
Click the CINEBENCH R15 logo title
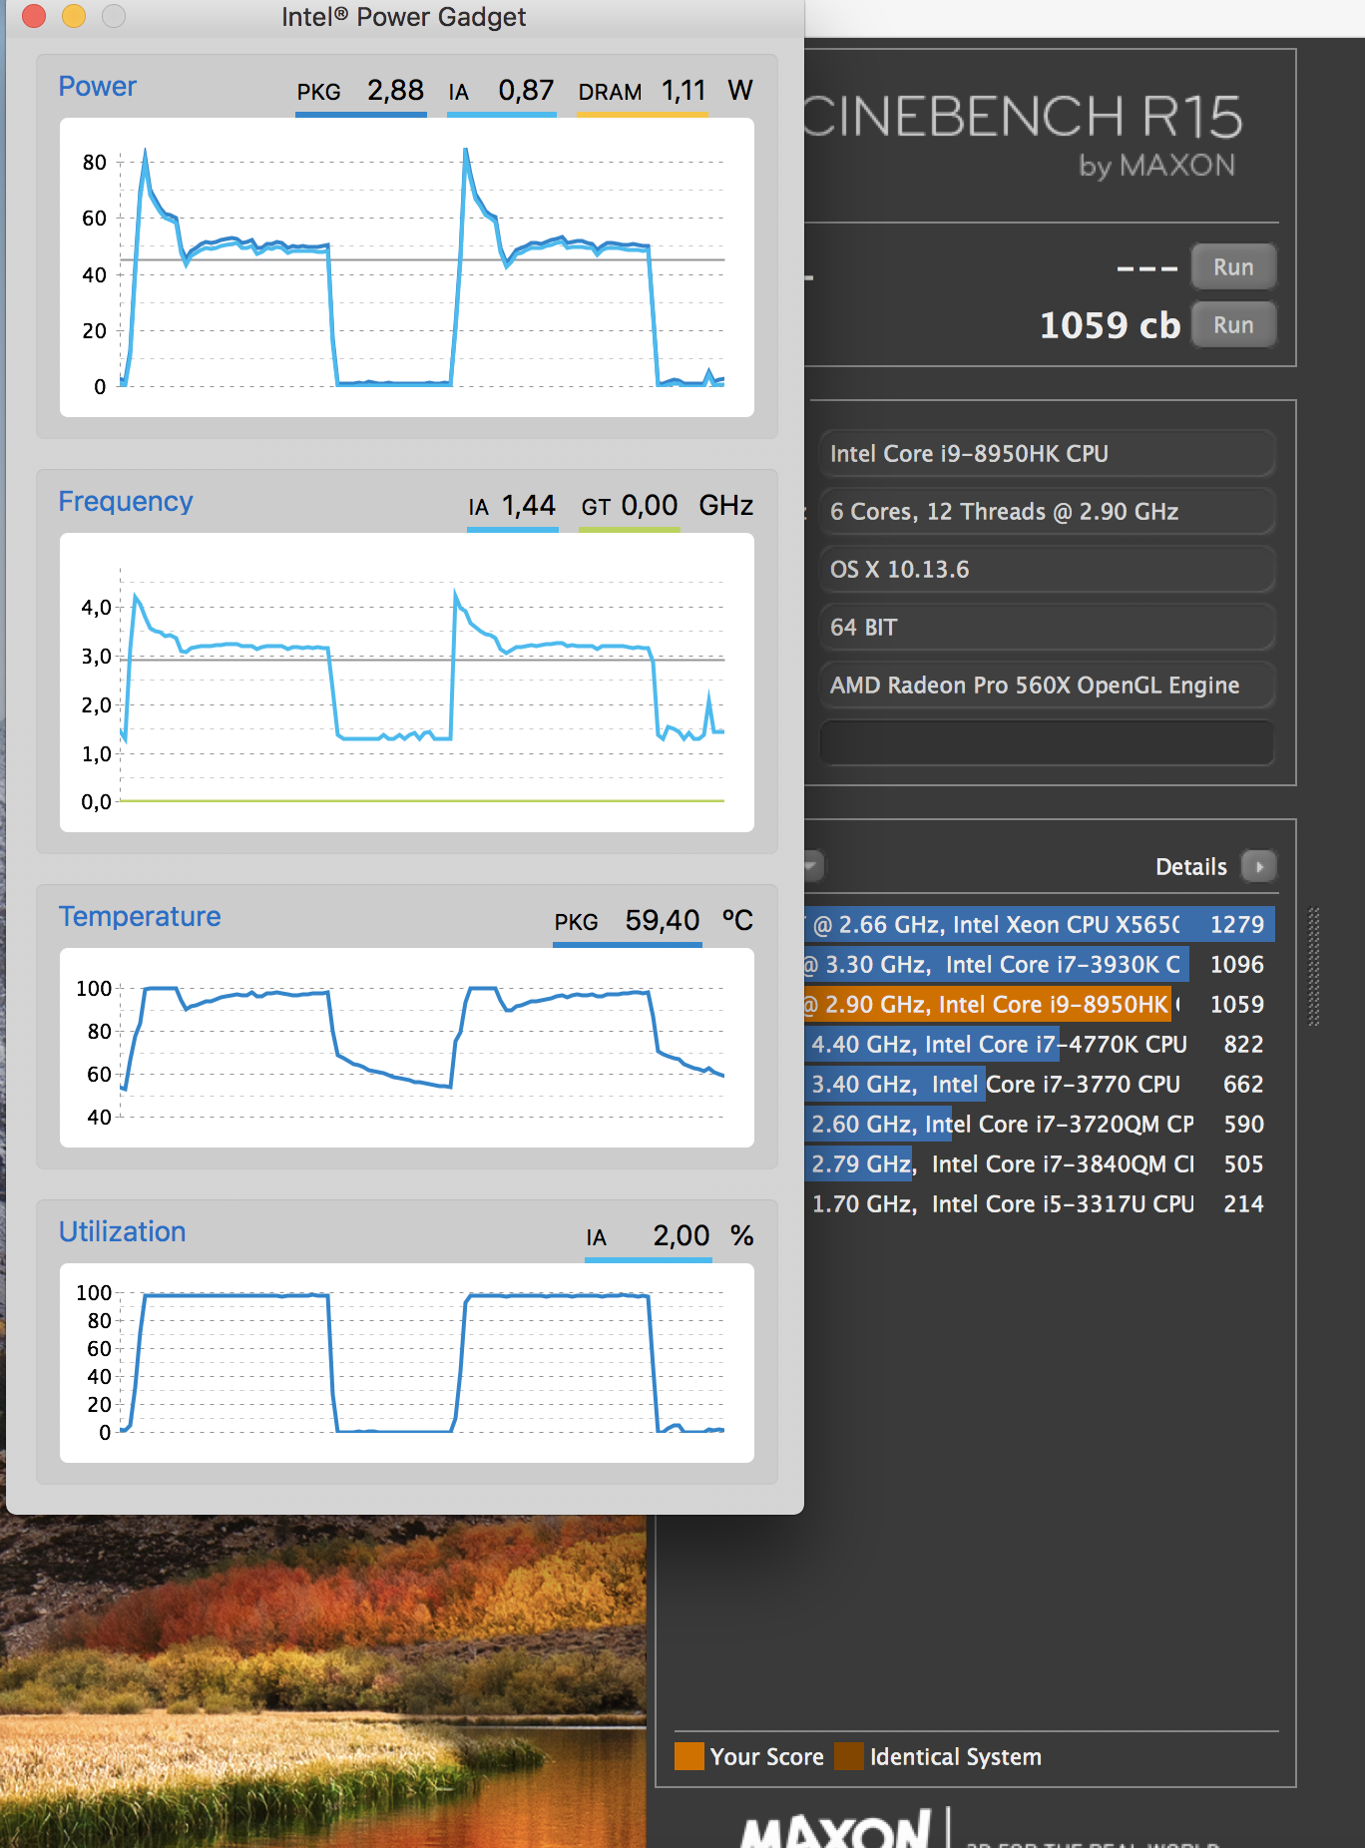1024,117
